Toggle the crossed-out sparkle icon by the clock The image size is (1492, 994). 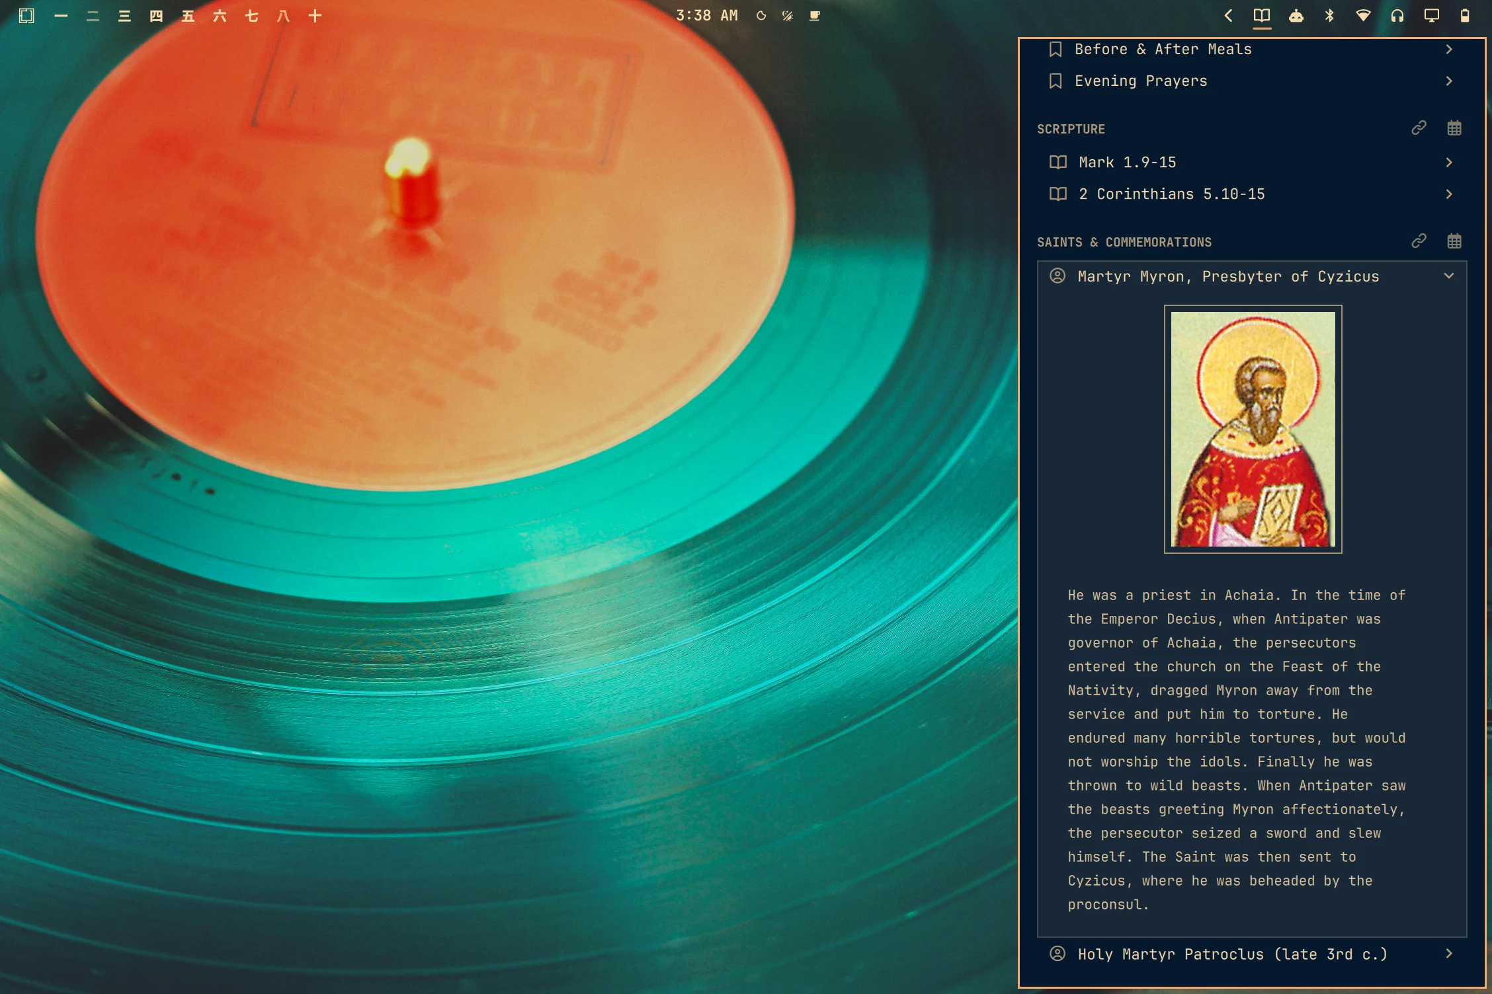click(787, 16)
